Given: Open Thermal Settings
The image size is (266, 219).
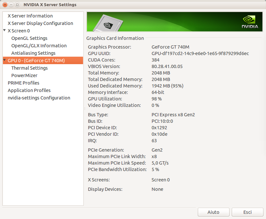Looking at the screenshot, I should 29,68.
